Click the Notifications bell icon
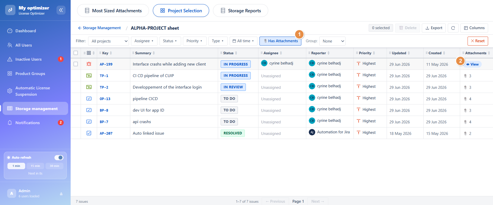Image resolution: width=493 pixels, height=205 pixels. tap(10, 123)
